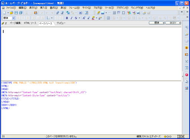Click the 編集スタイル:エディターズ status text
The width and height of the screenshot is (190, 139).
(148, 136)
